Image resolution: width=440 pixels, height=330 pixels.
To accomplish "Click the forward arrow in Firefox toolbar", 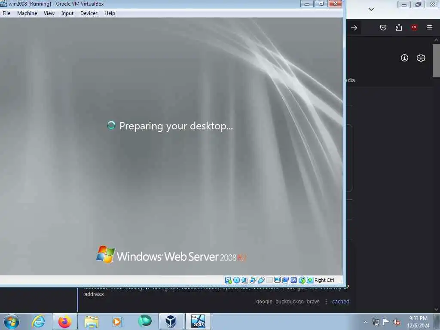I will coord(354,27).
